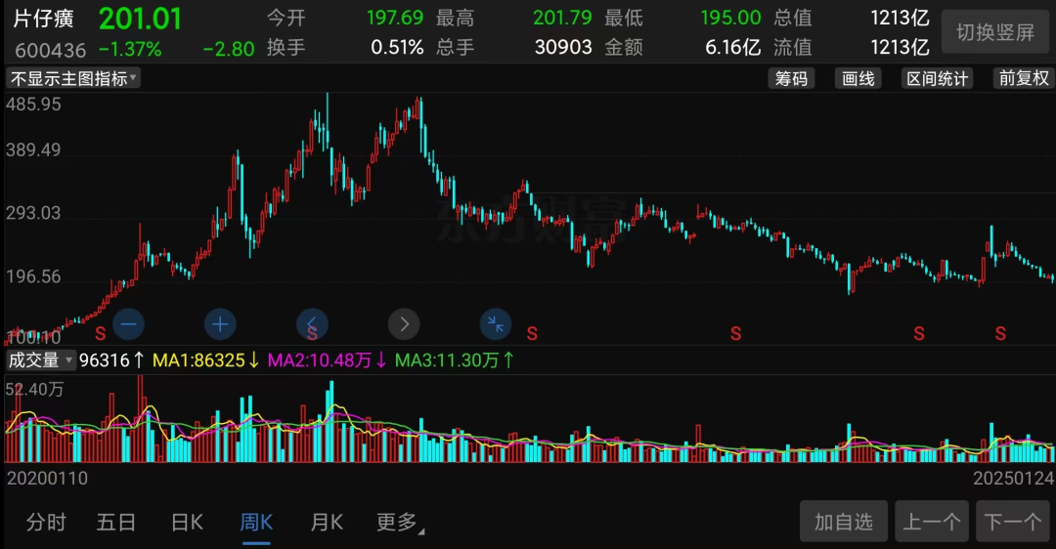This screenshot has width=1056, height=549.
Task: Go to next stock with 下一个
Action: [1013, 522]
